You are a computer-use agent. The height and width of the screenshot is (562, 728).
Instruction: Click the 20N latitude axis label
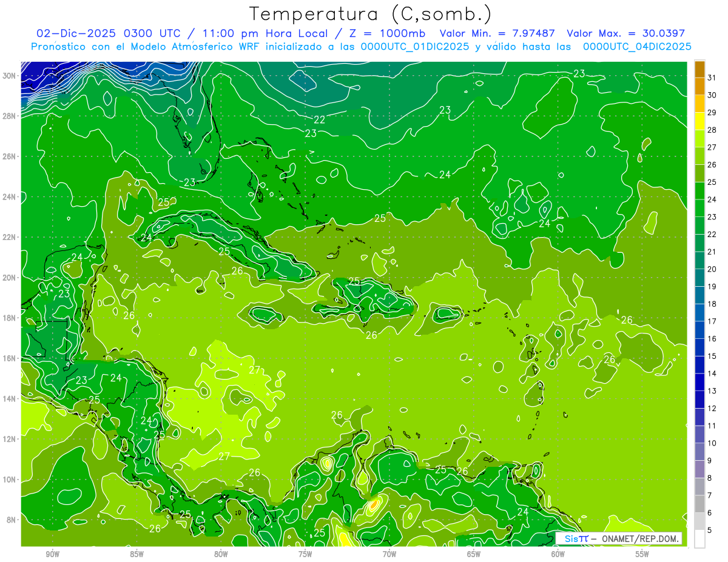coord(10,278)
